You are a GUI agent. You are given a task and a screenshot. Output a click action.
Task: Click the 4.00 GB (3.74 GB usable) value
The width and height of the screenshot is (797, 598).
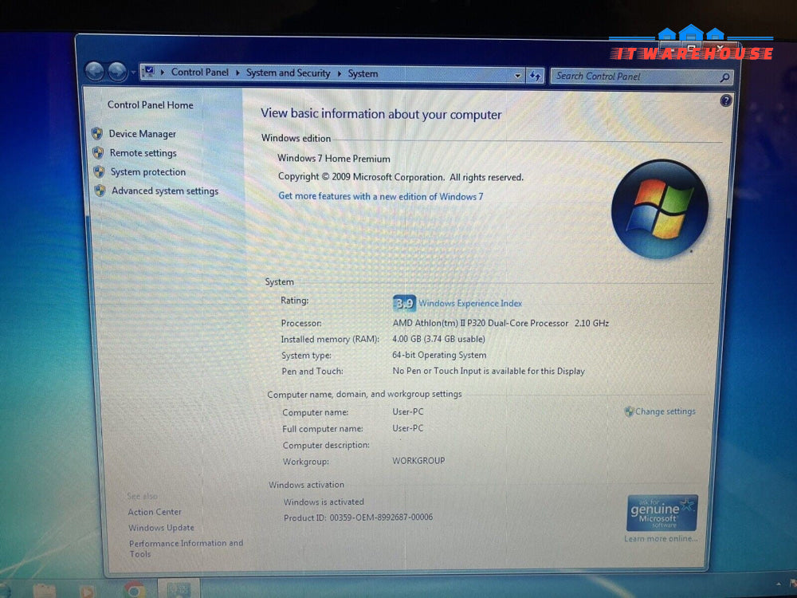coord(438,339)
